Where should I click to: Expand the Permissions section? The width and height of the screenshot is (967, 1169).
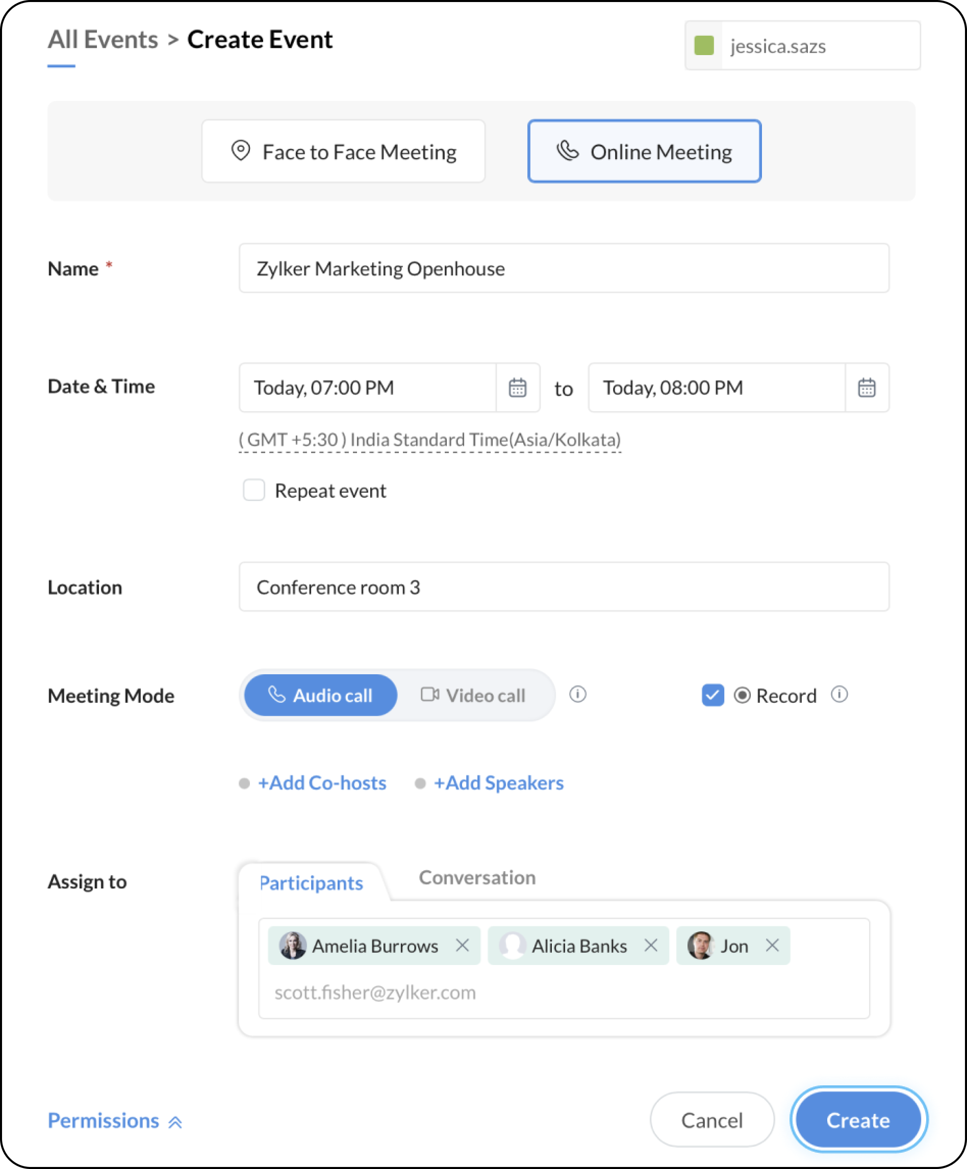coord(115,1121)
